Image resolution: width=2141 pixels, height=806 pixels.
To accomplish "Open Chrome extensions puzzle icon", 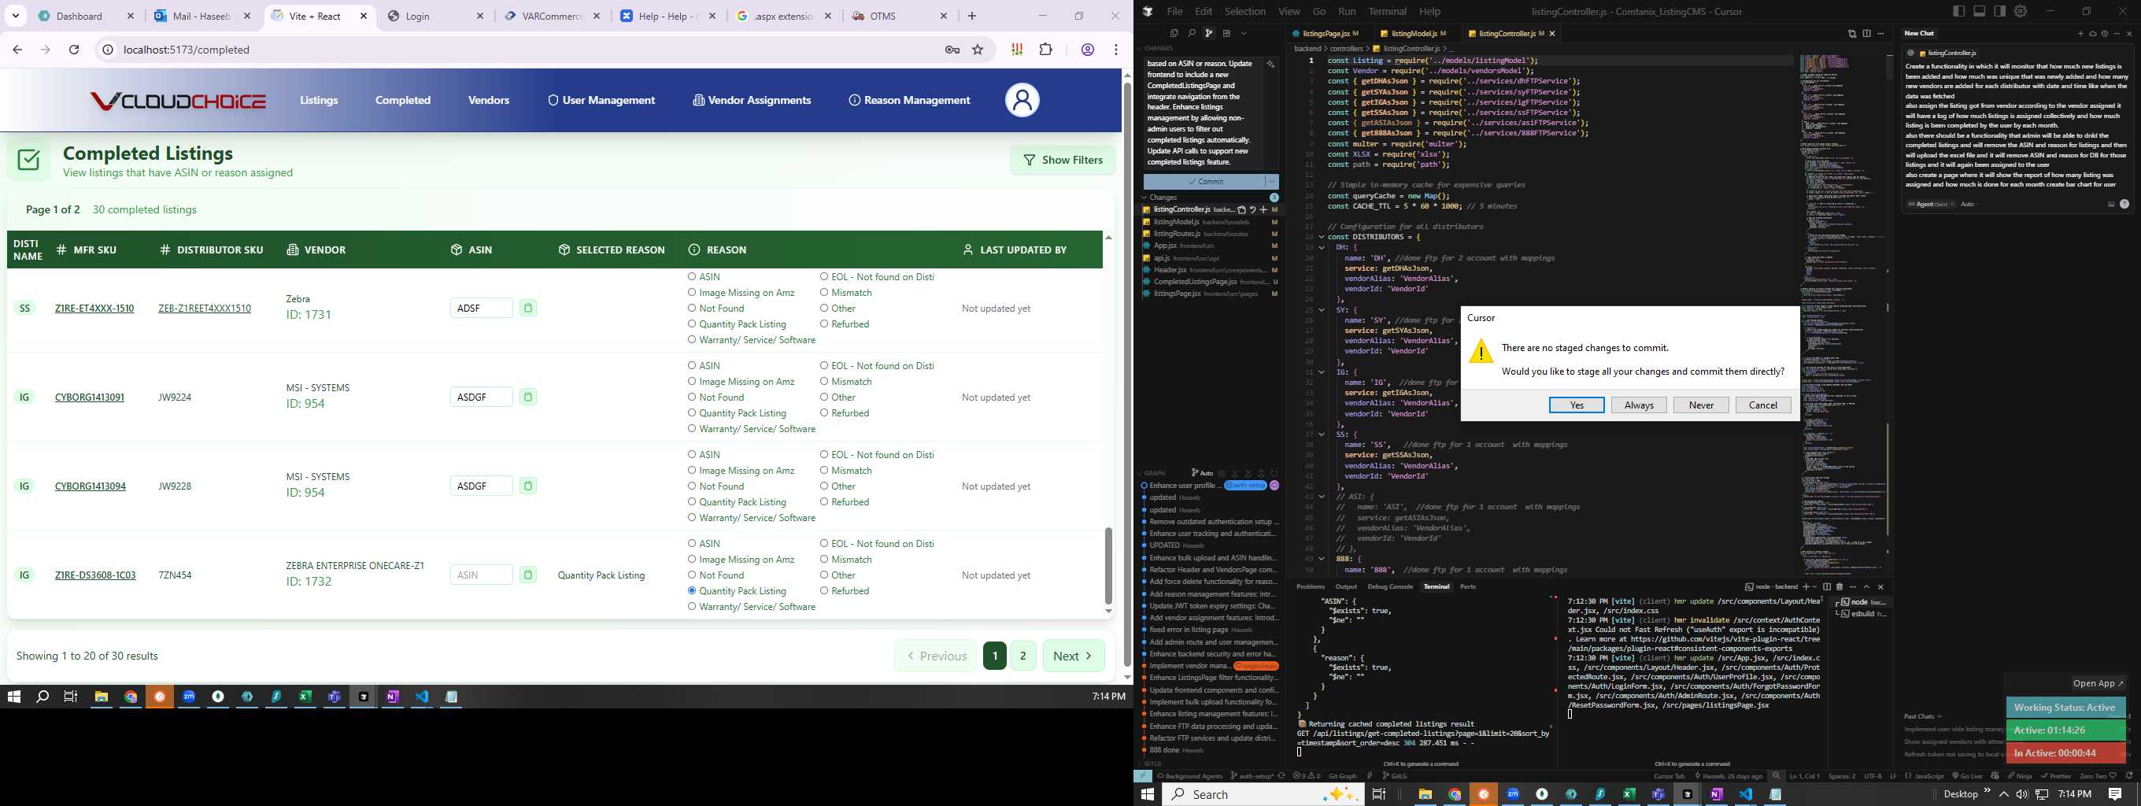I will click(x=1045, y=50).
